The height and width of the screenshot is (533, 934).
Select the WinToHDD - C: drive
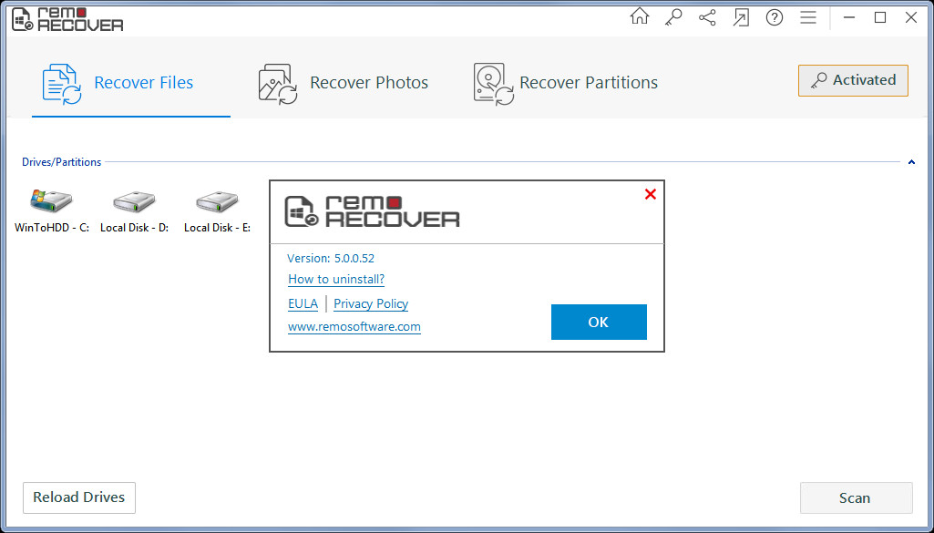coord(52,210)
